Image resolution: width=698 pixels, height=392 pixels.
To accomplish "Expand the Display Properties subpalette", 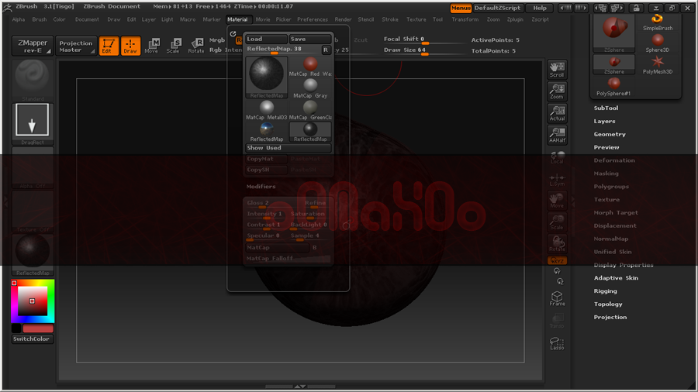I will (x=624, y=265).
